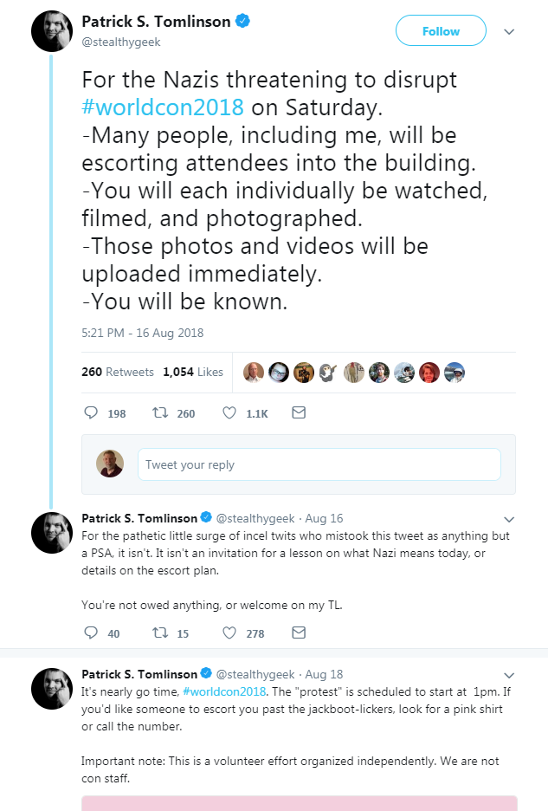The height and width of the screenshot is (811, 548).
Task: Like the Aug 16 follow-up tweet
Action: point(229,633)
